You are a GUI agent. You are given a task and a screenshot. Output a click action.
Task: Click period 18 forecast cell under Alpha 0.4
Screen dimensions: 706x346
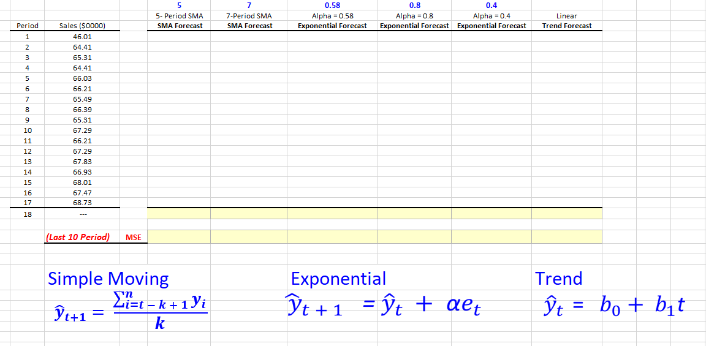click(492, 214)
